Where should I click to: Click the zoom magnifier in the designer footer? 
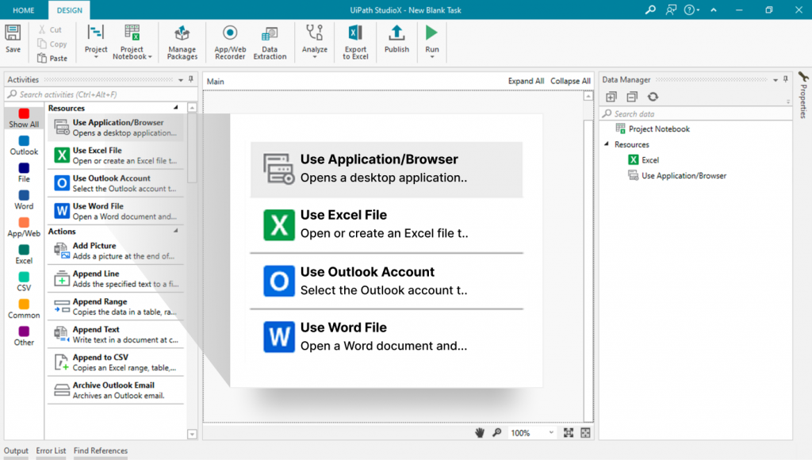point(497,432)
